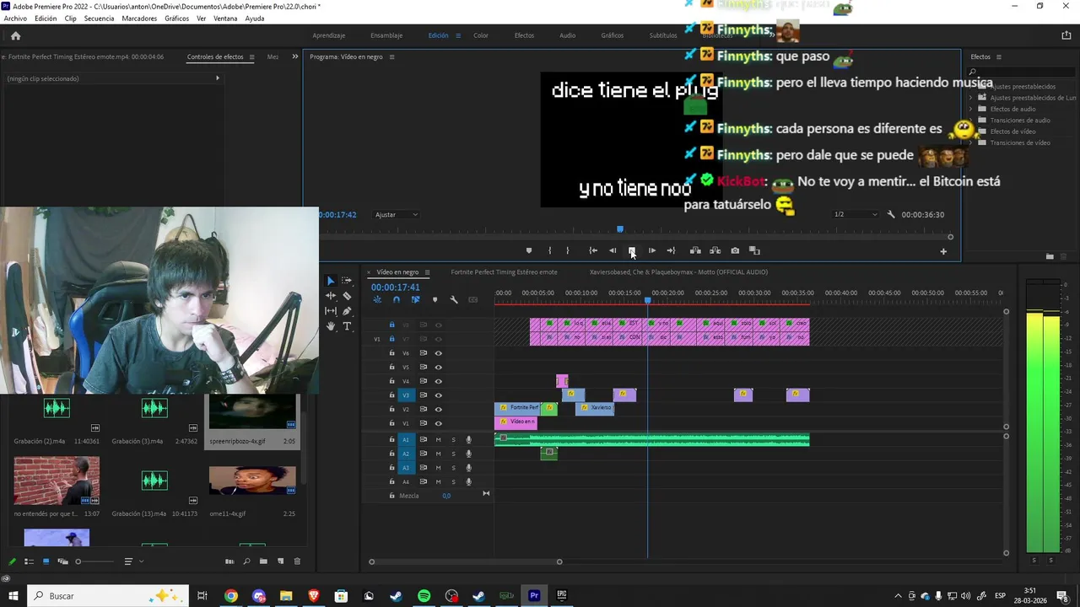Switch to Fortnite Perfect Timing sequence tab

pyautogui.click(x=504, y=272)
